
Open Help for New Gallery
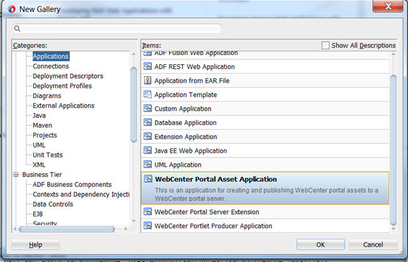tap(35, 245)
